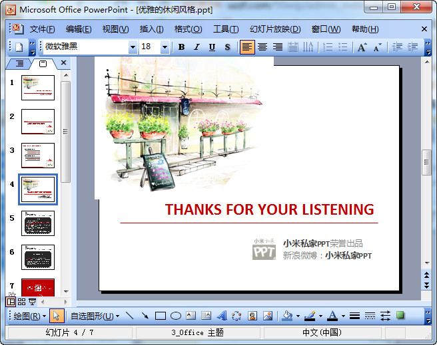Screen dimensions: 437x345
Task: Open the 插入(I) menu
Action: click(x=151, y=29)
